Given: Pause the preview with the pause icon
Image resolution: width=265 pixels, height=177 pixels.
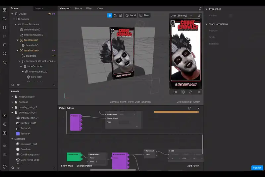Looking at the screenshot, I should (x=5, y=28).
